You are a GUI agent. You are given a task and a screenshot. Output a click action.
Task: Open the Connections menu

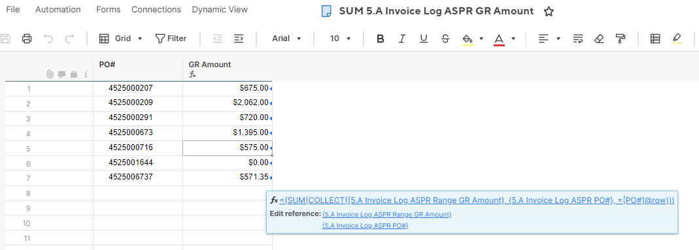pos(156,9)
